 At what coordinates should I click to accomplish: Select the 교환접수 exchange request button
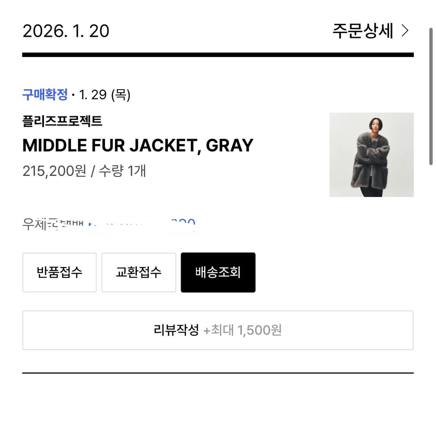click(138, 272)
